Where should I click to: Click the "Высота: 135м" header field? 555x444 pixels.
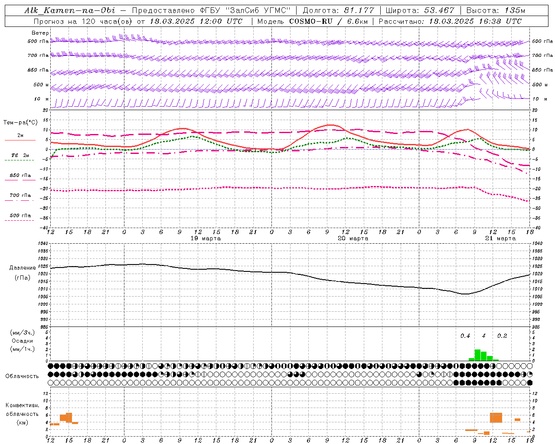pyautogui.click(x=496, y=10)
